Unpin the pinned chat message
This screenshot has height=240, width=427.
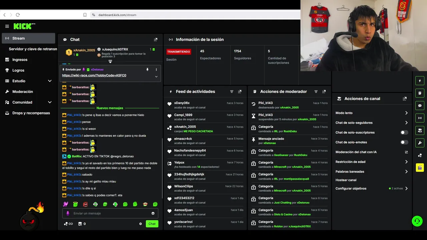(x=147, y=70)
